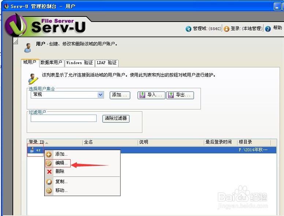Click the 导出... export button
The image size is (284, 216).
click(180, 95)
